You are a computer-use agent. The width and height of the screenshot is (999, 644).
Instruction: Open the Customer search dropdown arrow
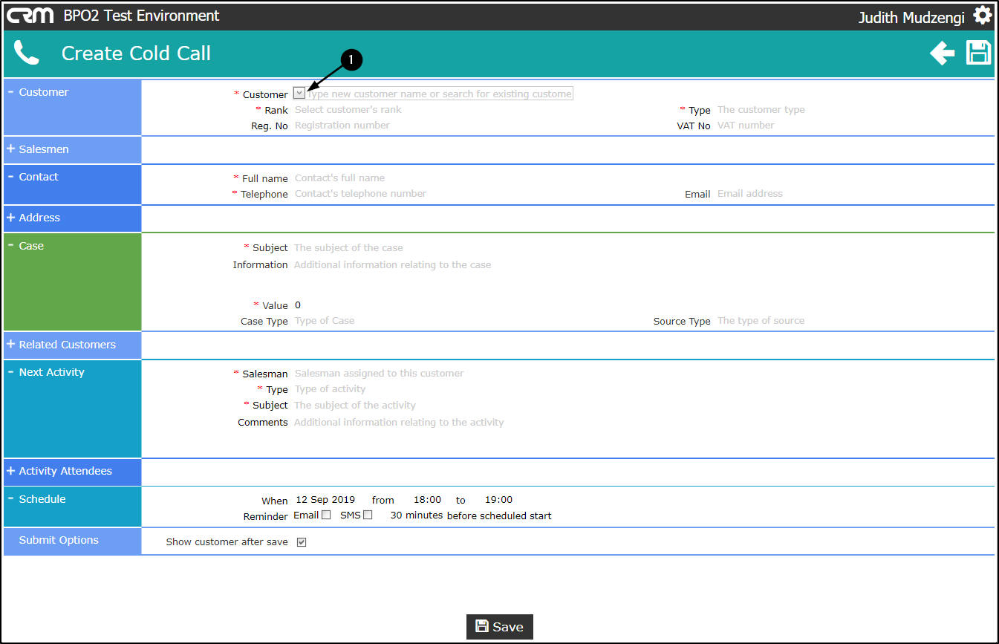coord(299,94)
